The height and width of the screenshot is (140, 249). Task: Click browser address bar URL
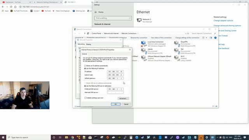point(36,7)
